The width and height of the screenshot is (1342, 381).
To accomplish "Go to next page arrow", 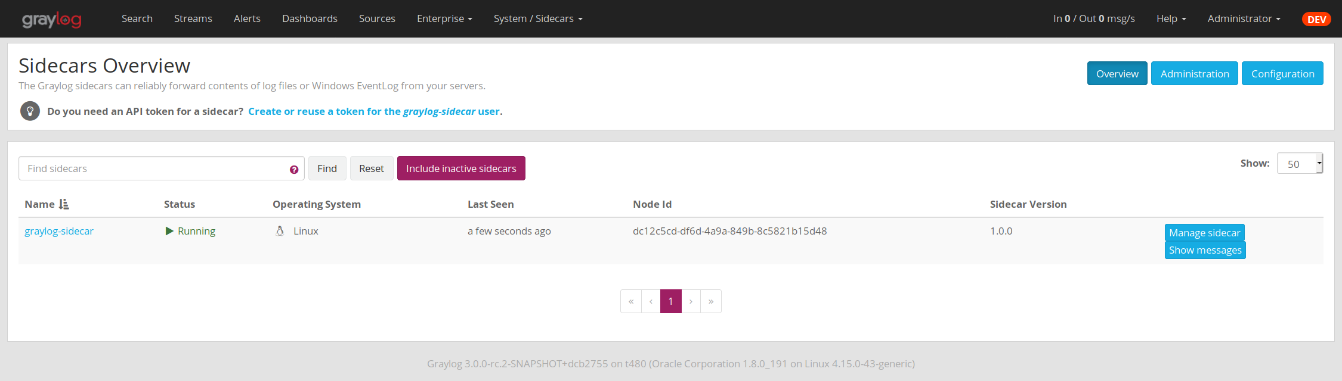I will 691,301.
